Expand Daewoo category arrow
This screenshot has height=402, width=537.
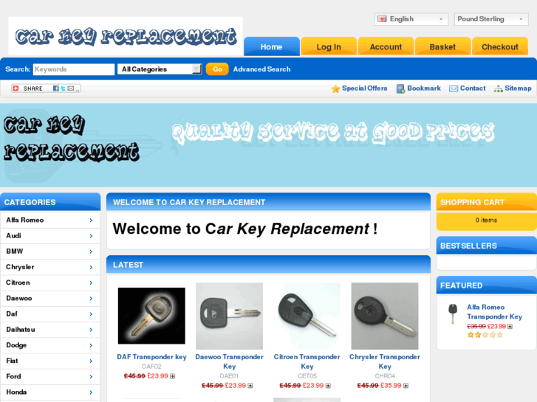click(91, 298)
